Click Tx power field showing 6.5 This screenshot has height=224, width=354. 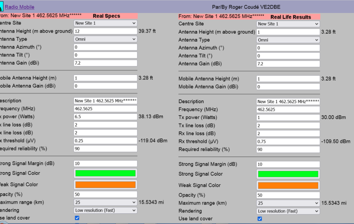click(105, 117)
